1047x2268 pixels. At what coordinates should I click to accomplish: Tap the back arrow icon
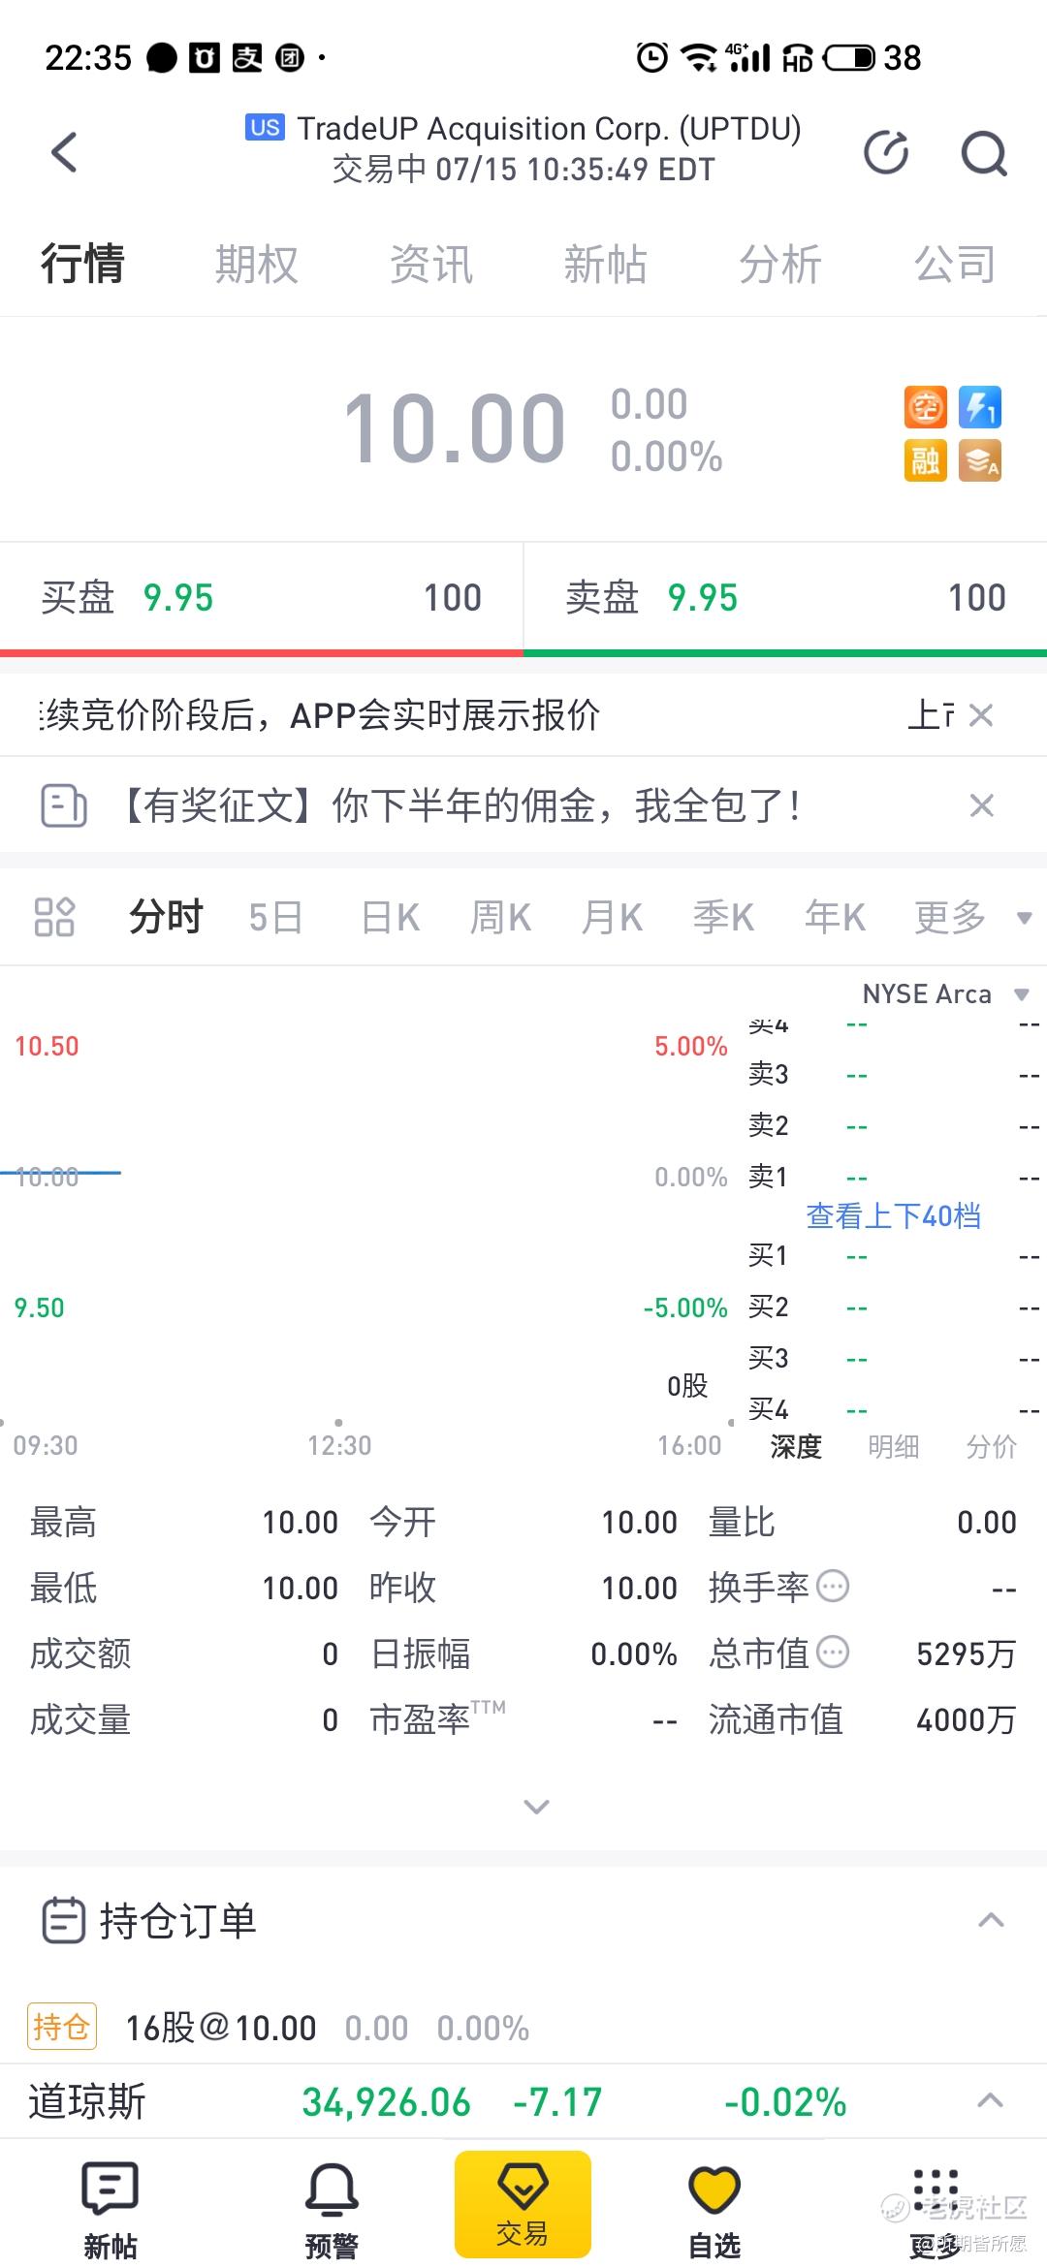[x=64, y=152]
